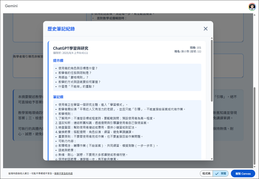
Task: Switch to the 預覽 view
Action: click(221, 173)
